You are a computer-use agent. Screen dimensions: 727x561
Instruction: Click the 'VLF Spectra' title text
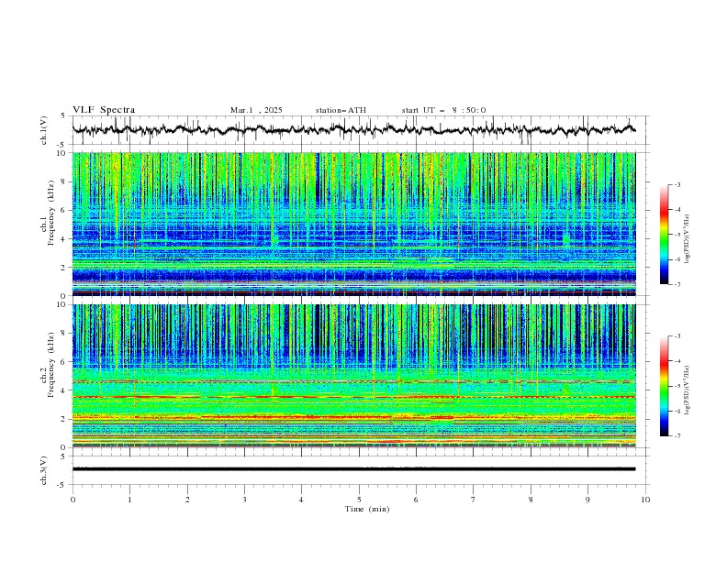(104, 110)
